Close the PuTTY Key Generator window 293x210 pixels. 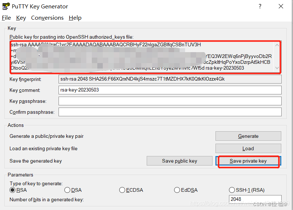[x=281, y=6]
